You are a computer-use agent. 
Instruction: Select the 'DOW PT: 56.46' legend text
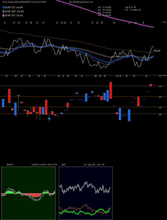[14, 15]
